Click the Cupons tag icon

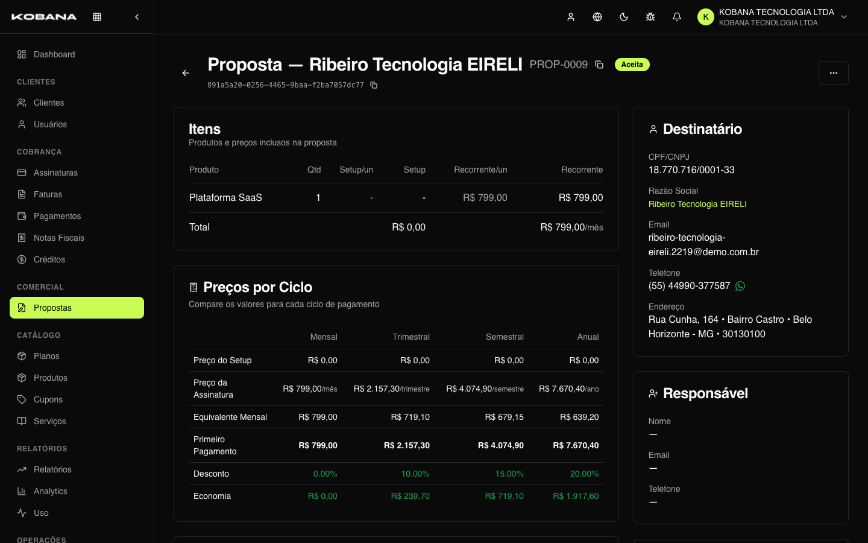coord(22,399)
